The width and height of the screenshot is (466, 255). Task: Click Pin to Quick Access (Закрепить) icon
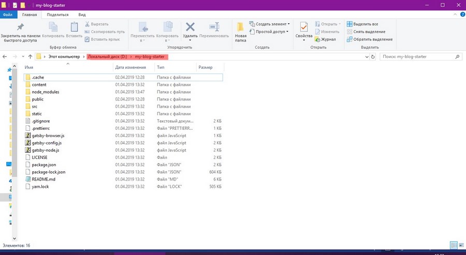(x=20, y=27)
